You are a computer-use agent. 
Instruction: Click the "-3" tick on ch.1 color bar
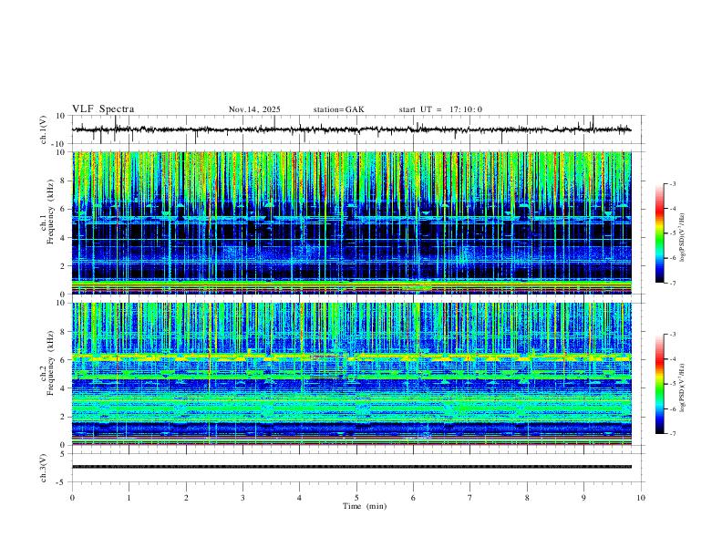click(673, 183)
